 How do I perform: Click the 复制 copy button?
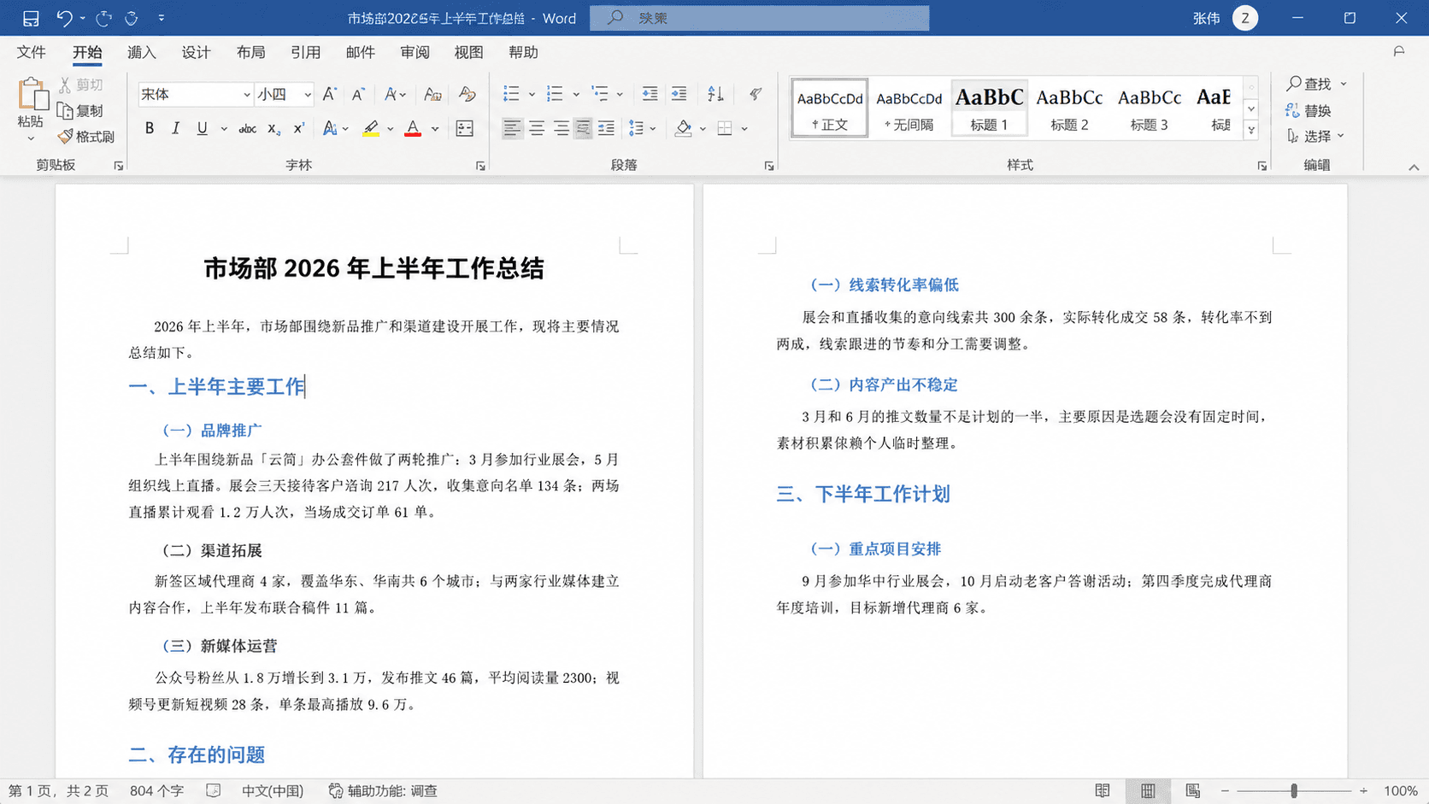pyautogui.click(x=80, y=111)
